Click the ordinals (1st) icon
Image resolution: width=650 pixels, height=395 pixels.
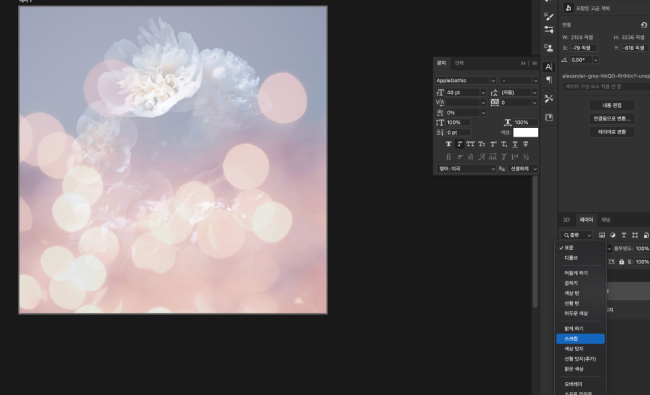[x=515, y=157]
